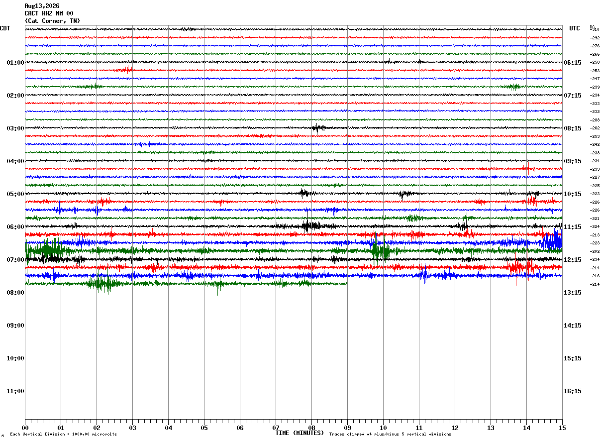Click the red burst near minute 14 at 07:15
Viewport: 602px width, 441px height.
pos(520,268)
